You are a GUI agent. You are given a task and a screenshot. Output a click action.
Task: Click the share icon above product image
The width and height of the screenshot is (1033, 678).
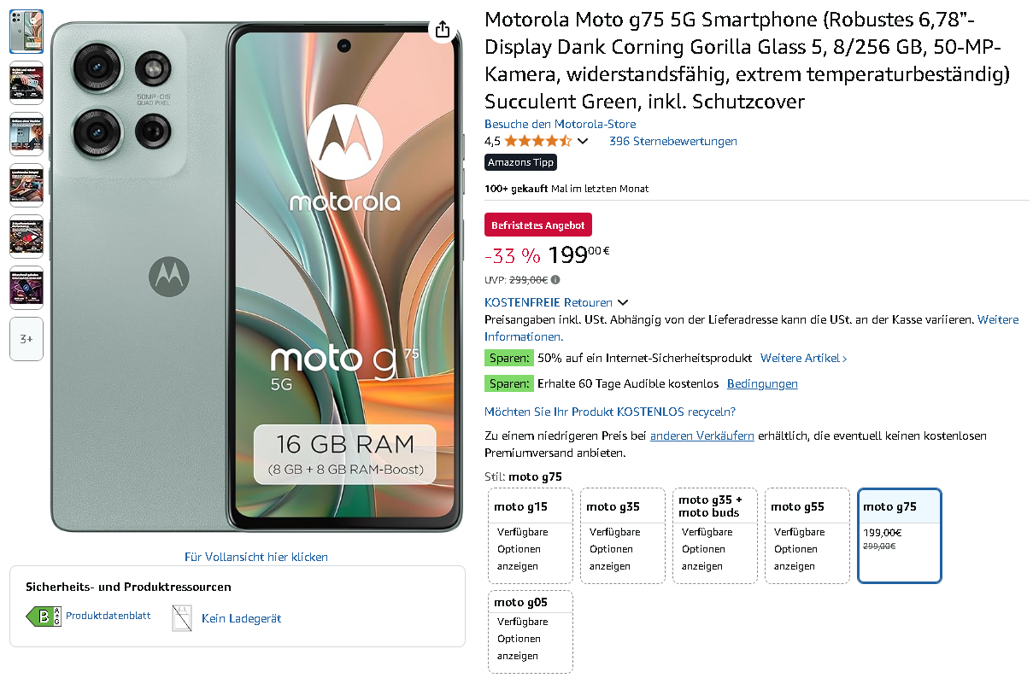[442, 30]
